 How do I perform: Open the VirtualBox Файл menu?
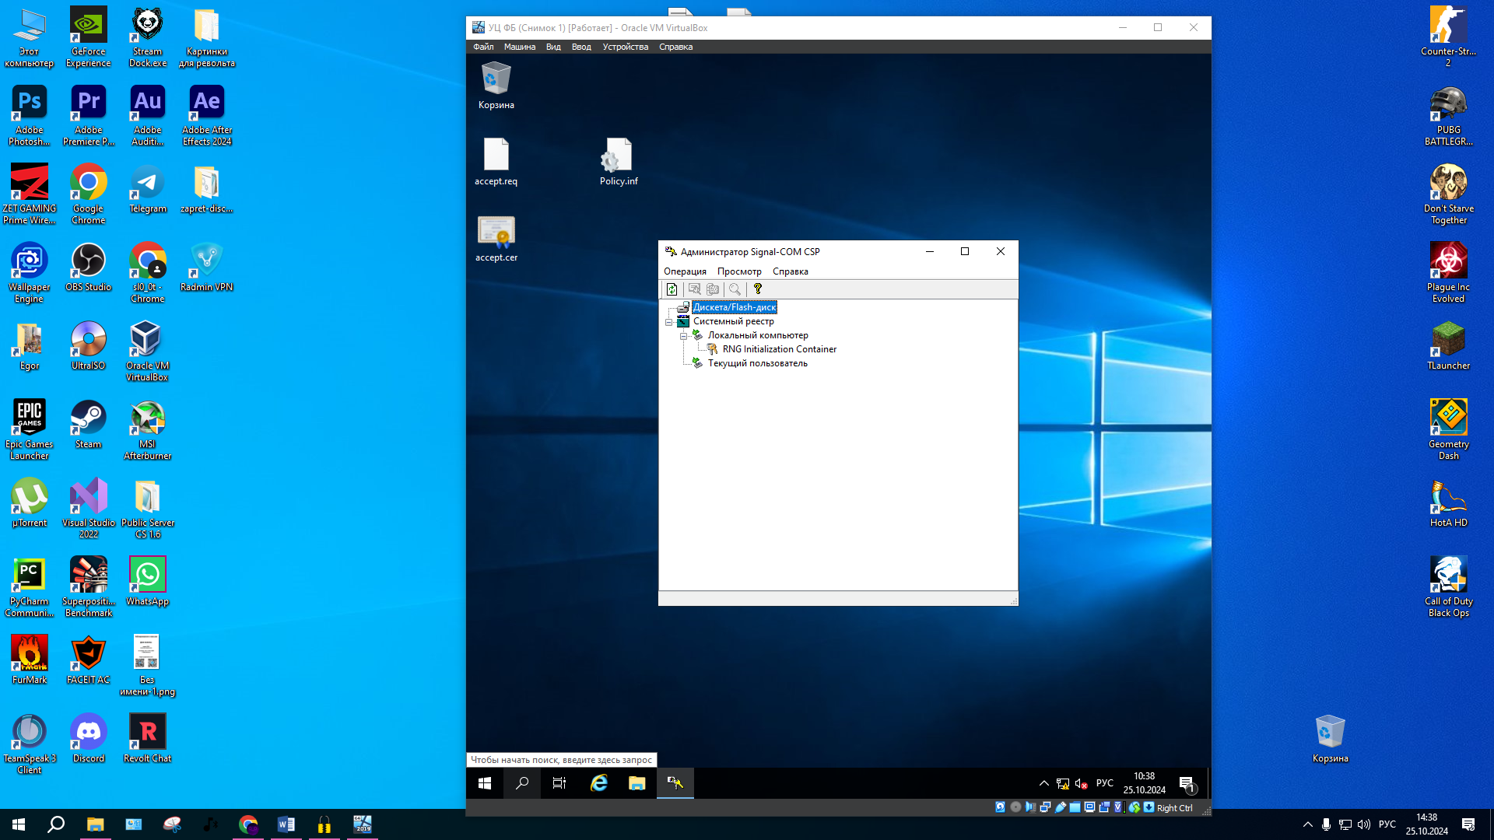(483, 47)
